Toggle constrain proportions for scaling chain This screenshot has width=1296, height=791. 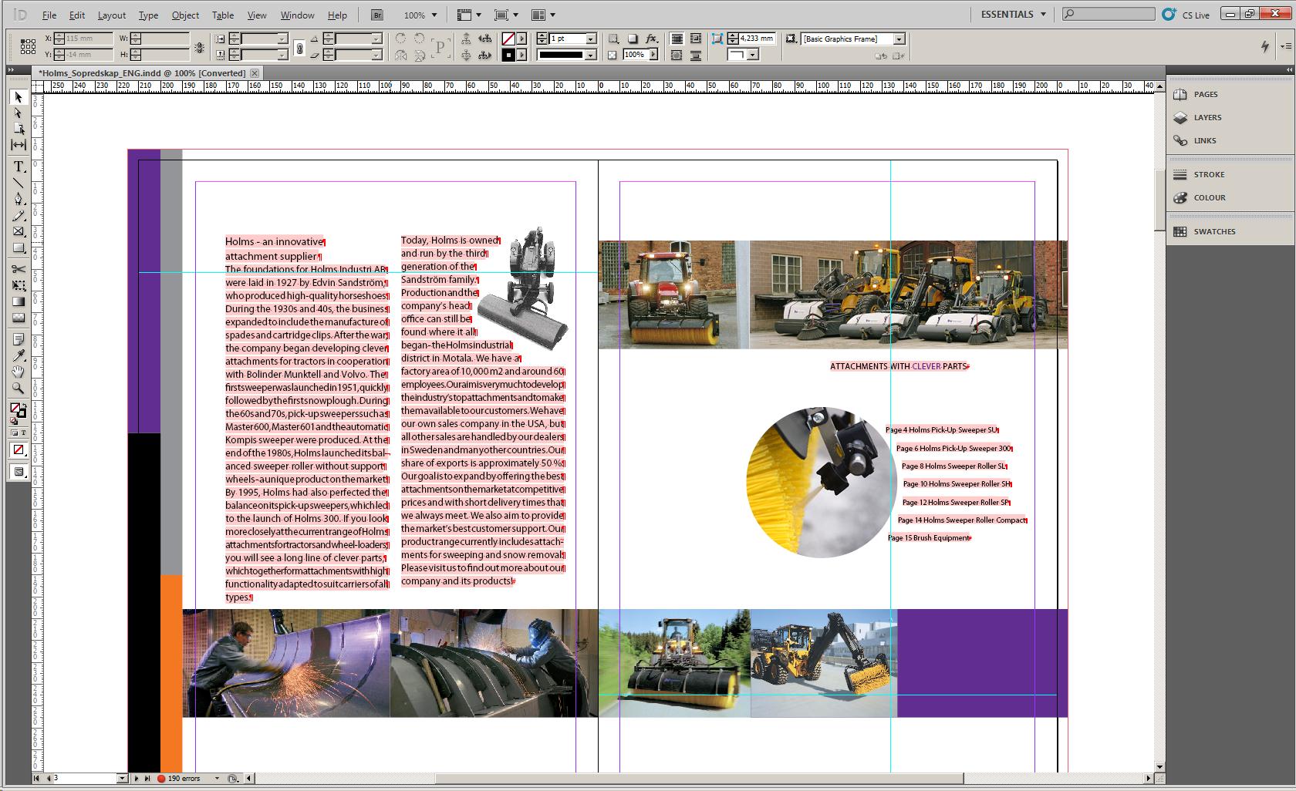[x=300, y=47]
